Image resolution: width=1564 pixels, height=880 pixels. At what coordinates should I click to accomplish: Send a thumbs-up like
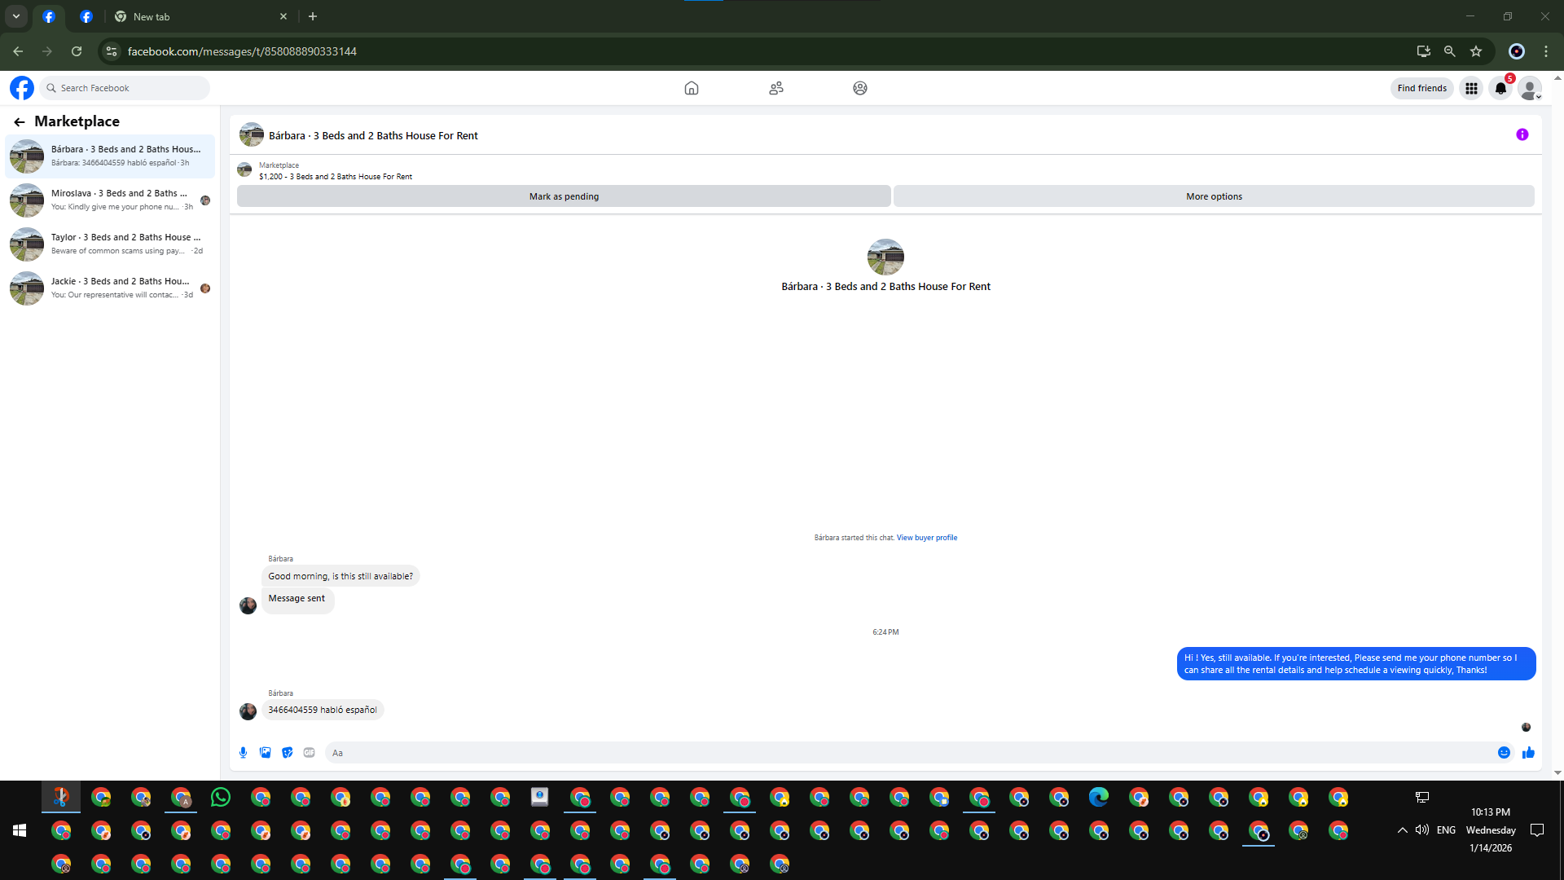(x=1528, y=753)
